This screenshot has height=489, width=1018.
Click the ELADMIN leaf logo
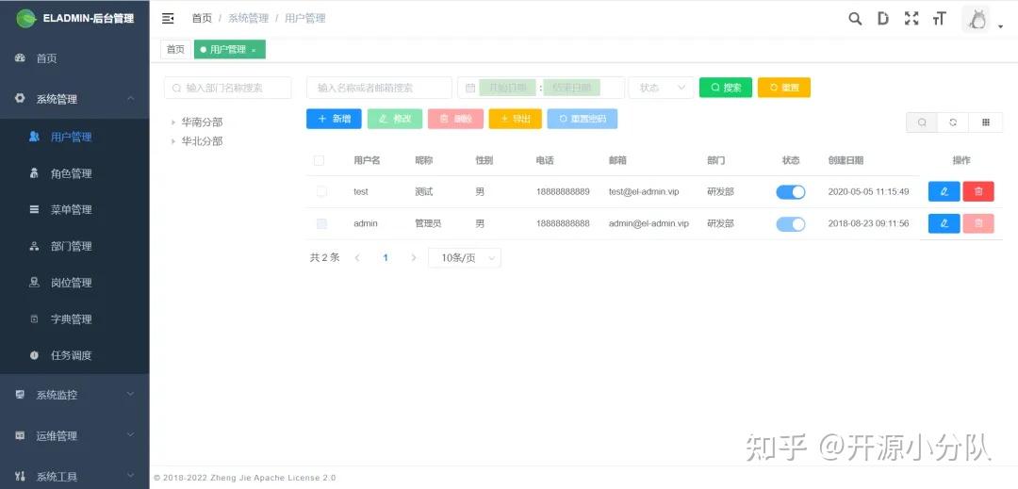pos(26,18)
